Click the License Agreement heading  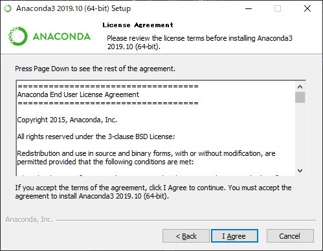click(138, 25)
